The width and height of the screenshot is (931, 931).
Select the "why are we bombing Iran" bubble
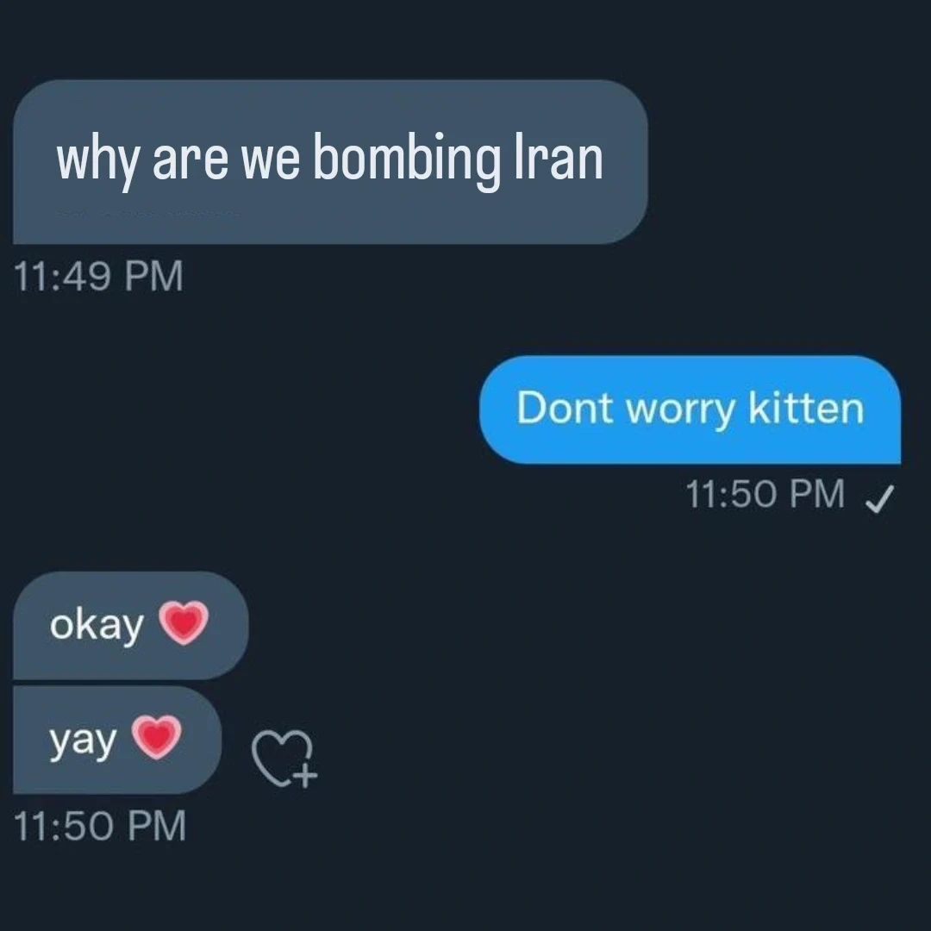pyautogui.click(x=330, y=161)
